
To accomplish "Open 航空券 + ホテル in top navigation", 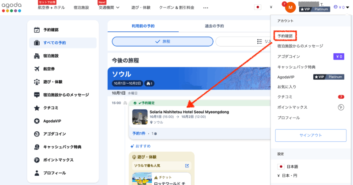I will pyautogui.click(x=51, y=7).
